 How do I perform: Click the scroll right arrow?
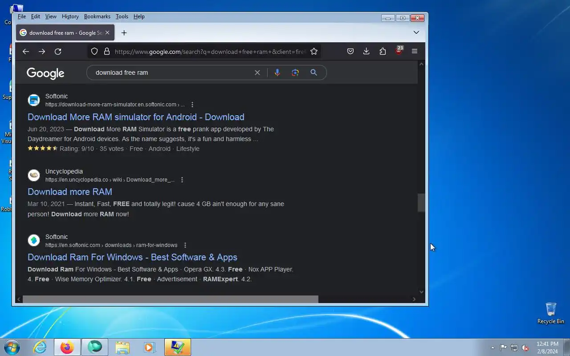[x=414, y=299]
